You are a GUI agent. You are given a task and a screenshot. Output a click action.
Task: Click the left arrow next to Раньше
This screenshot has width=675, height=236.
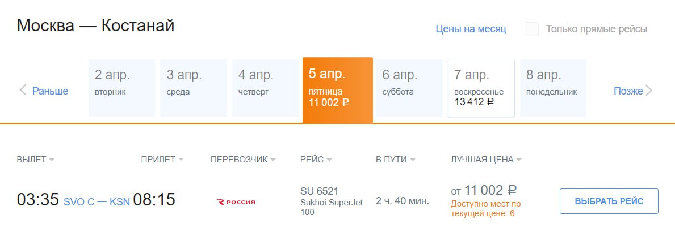[x=23, y=91]
